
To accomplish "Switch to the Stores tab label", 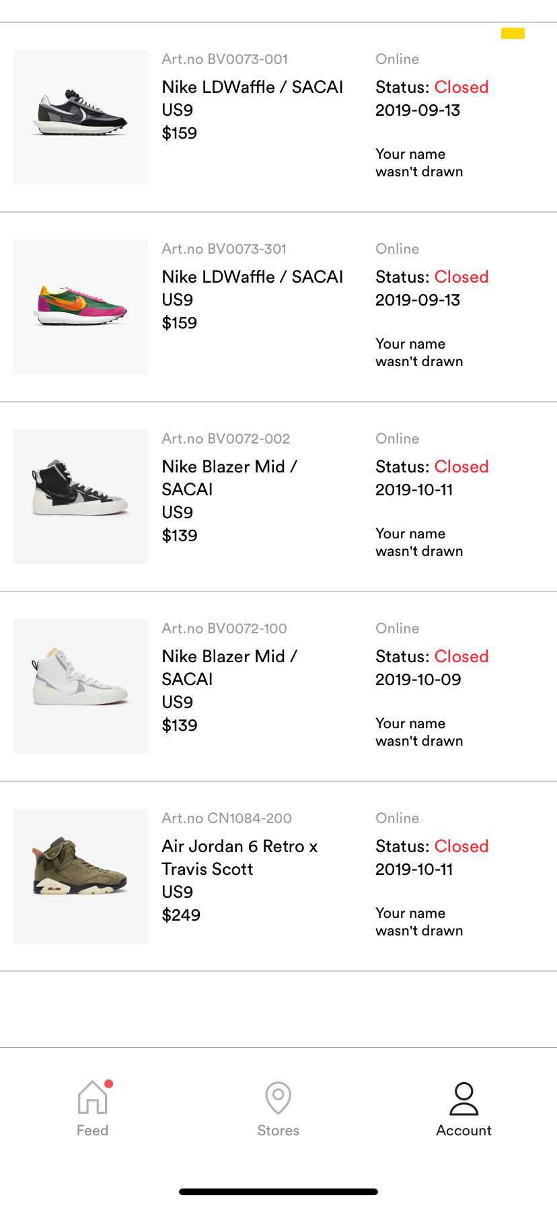I will click(x=278, y=1130).
